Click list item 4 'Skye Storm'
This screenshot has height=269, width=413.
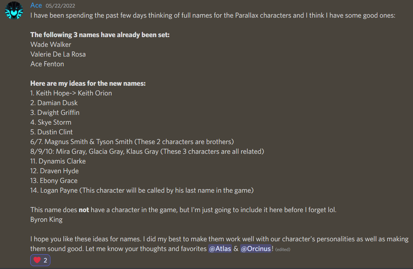click(x=51, y=122)
